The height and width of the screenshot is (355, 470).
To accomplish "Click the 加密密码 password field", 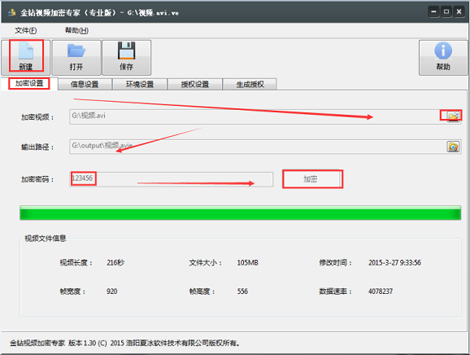I will click(171, 179).
